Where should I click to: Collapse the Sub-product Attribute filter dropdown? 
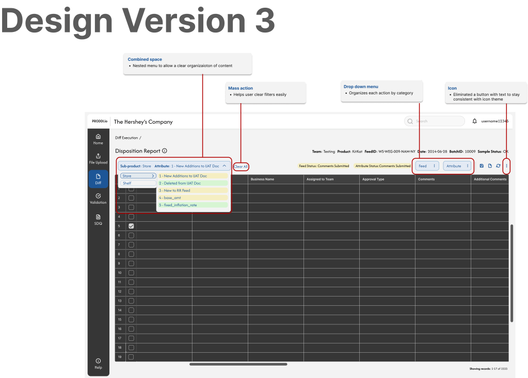coord(225,166)
